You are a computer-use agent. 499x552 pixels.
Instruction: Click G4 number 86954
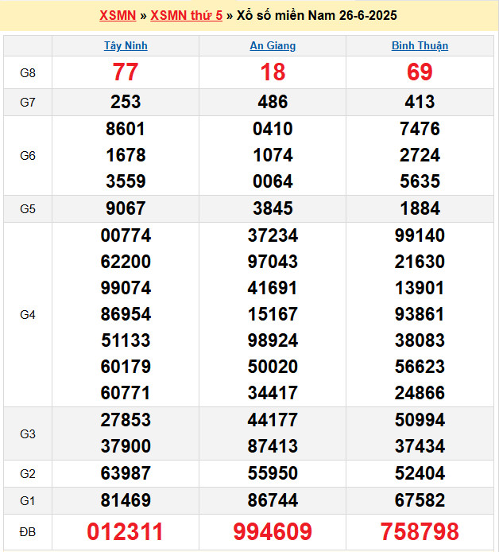[x=126, y=314]
